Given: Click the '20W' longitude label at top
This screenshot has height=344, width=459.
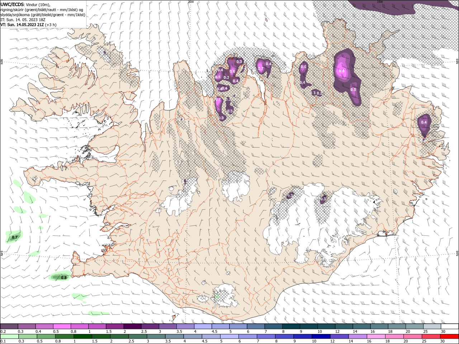Looking at the screenshot, I should (x=191, y=2).
